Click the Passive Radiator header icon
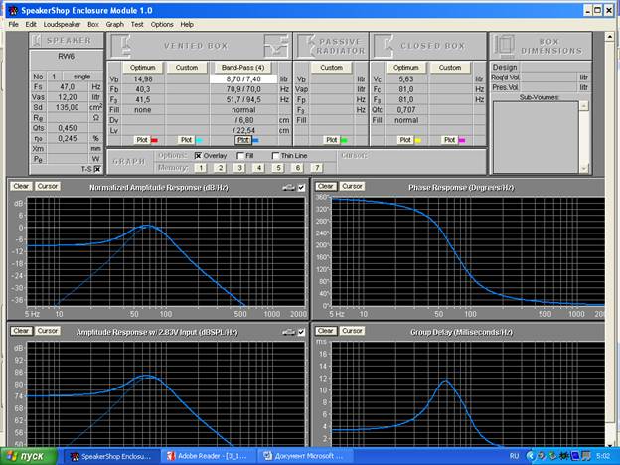The height and width of the screenshot is (465, 620). click(308, 46)
